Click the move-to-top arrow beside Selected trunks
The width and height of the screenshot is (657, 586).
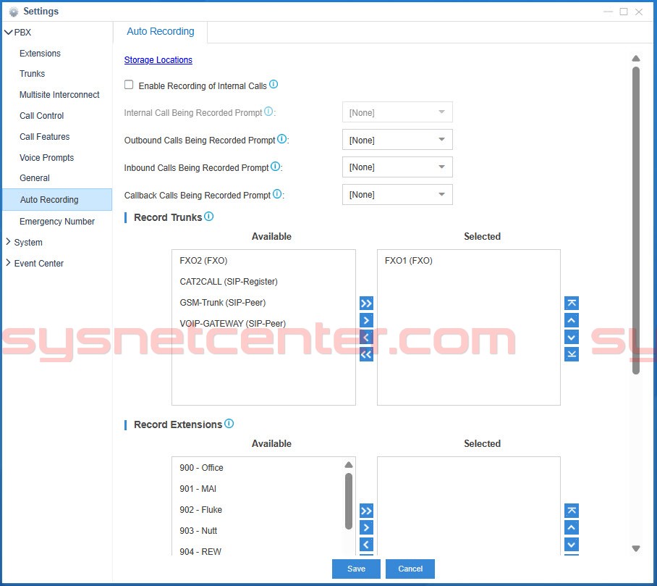click(571, 303)
